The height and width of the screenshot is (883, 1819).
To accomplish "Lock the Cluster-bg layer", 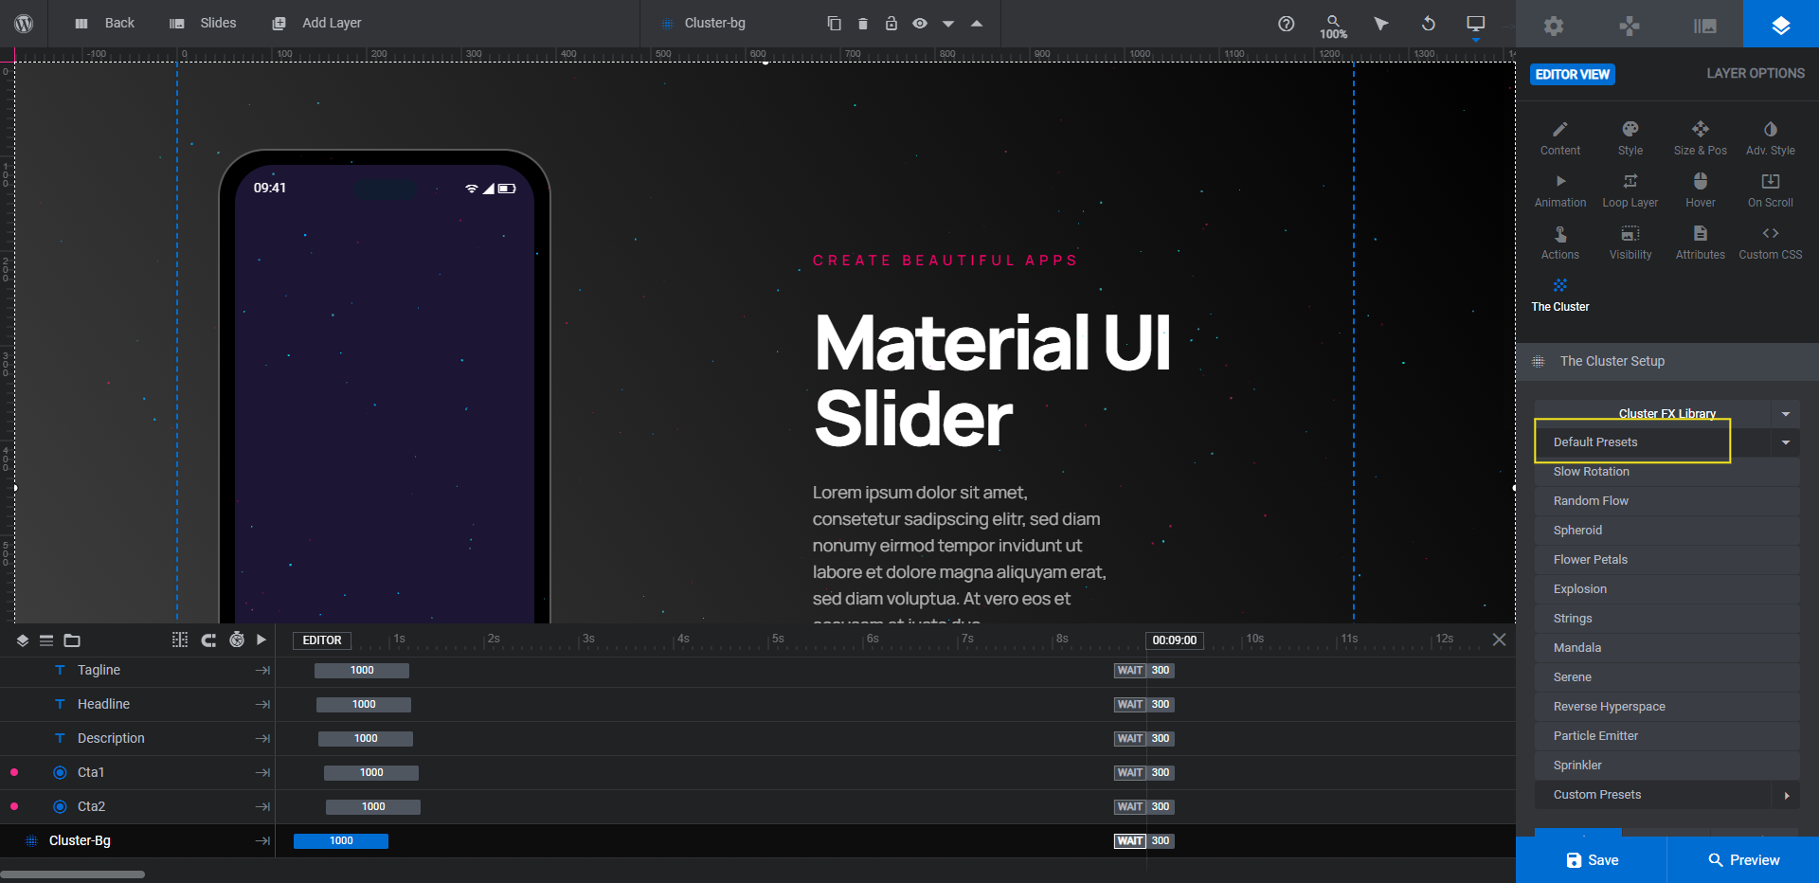I will click(891, 23).
